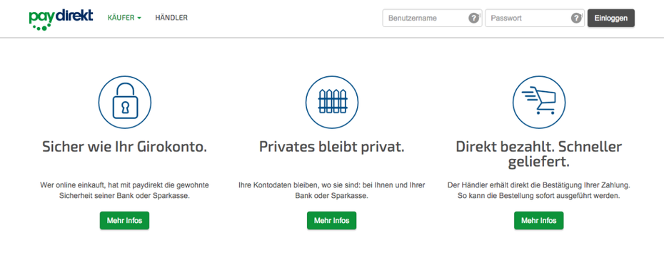Click the KÄUFER dropdown caret arrow
664x265 pixels.
click(139, 19)
